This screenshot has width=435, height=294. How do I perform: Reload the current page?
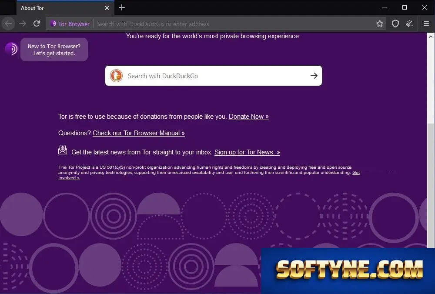[37, 24]
